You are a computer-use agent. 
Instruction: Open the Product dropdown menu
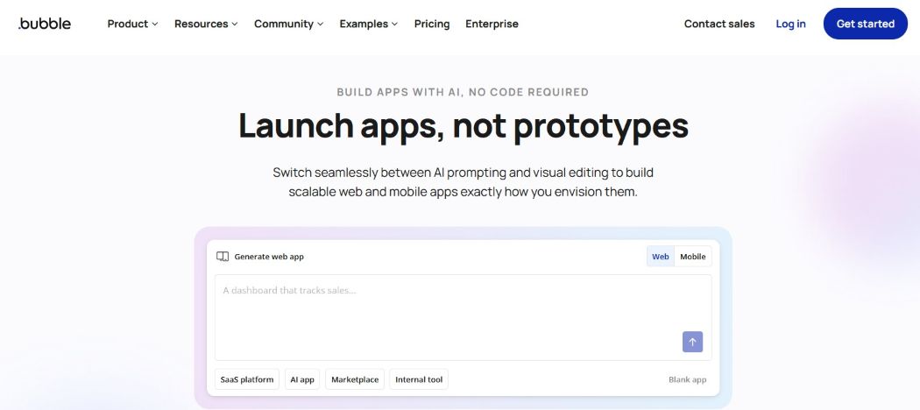132,24
